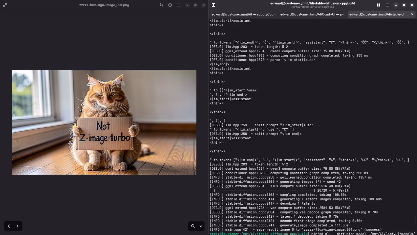Open the crop/edit image tool
The width and height of the screenshot is (417, 235).
coord(161,5)
